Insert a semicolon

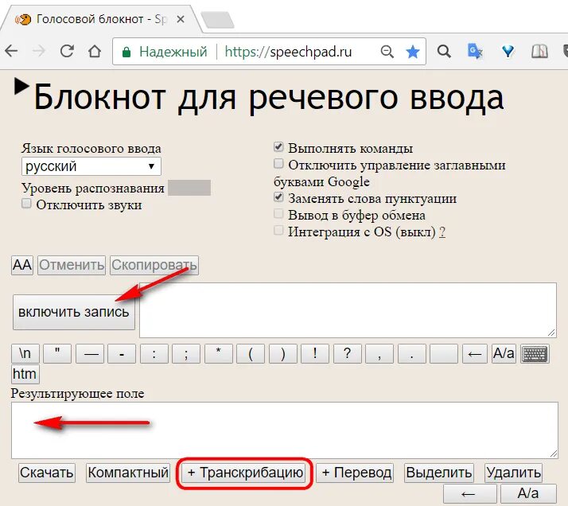[186, 353]
